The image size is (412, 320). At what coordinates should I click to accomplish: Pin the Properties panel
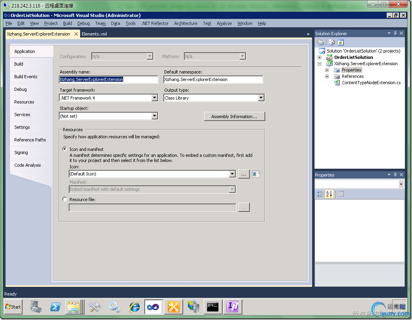[395, 175]
